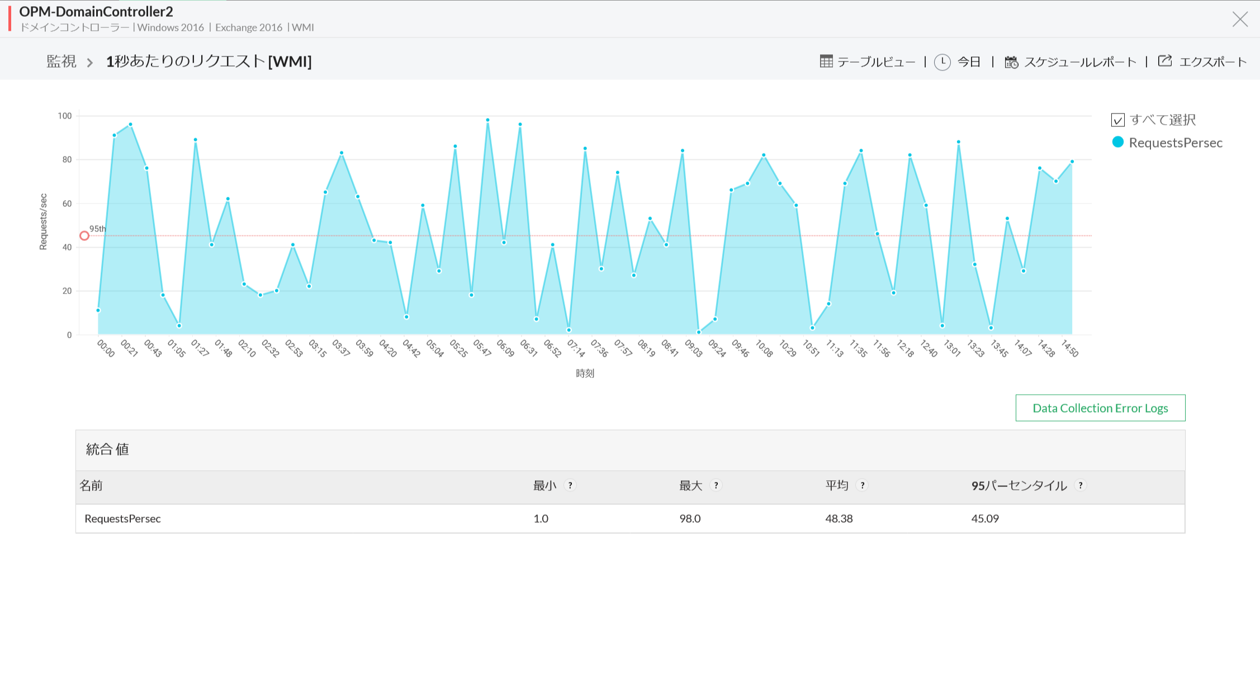Screen dimensions: 1260x700
Task: Toggle RequestsPersec series in legend
Action: tap(1175, 143)
